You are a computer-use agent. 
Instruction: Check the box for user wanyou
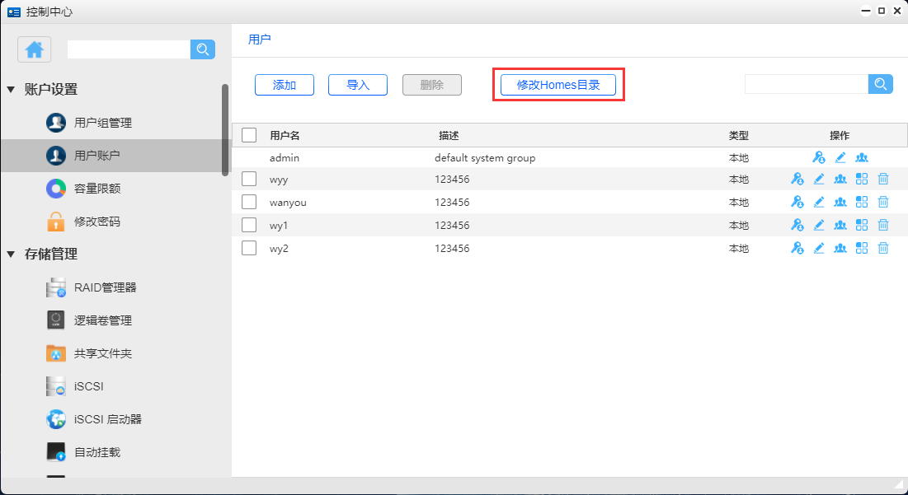(x=249, y=203)
